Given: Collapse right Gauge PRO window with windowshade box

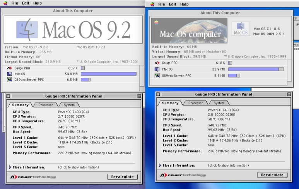Looking at the screenshot, I should (x=289, y=94).
